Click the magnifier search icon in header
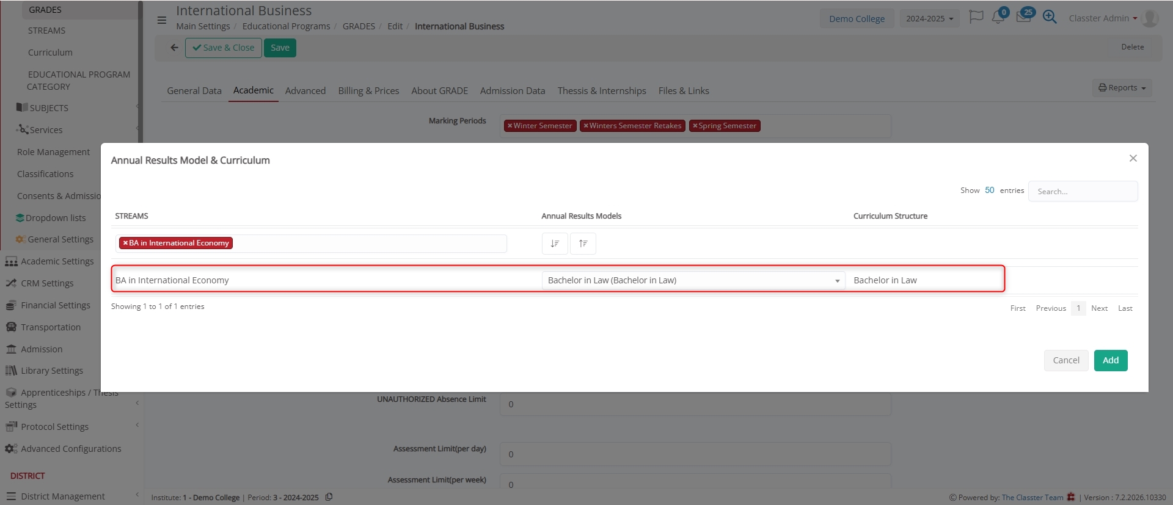 [1049, 18]
